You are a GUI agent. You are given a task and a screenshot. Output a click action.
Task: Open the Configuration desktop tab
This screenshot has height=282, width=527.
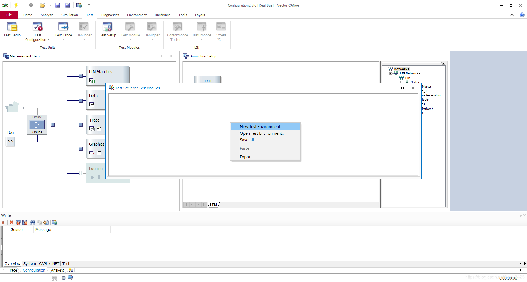[x=34, y=270]
